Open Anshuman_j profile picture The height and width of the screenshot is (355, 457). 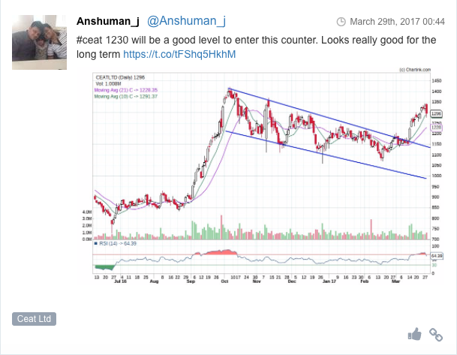point(39,42)
